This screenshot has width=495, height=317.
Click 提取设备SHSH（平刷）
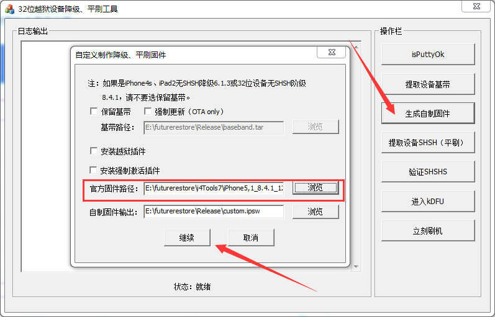click(x=428, y=143)
